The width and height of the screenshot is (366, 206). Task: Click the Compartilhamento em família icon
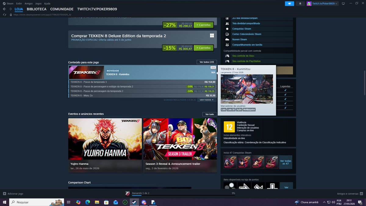click(227, 45)
